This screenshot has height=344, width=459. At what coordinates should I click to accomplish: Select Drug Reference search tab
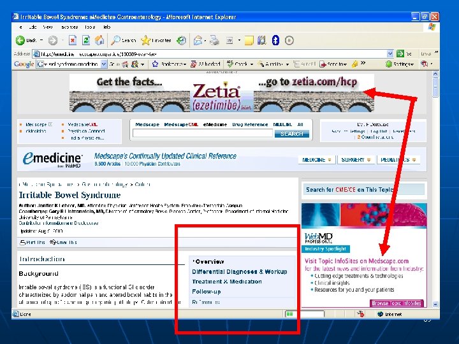click(x=250, y=125)
